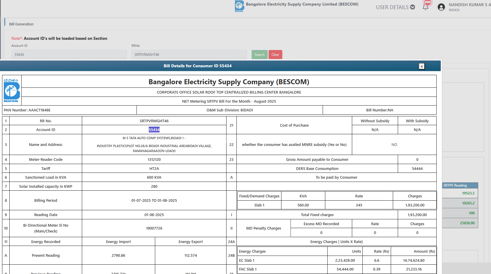Open the notifications bell
Screen dimensions: 491x274
point(426,7)
